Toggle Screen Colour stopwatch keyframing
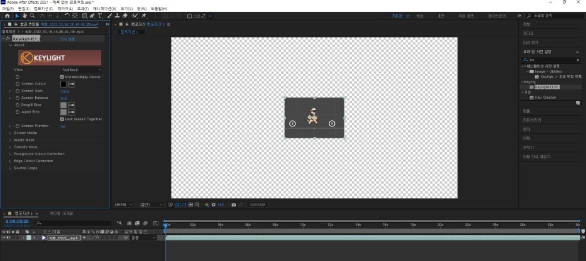Viewport: 586px width, 261px height. [17, 84]
